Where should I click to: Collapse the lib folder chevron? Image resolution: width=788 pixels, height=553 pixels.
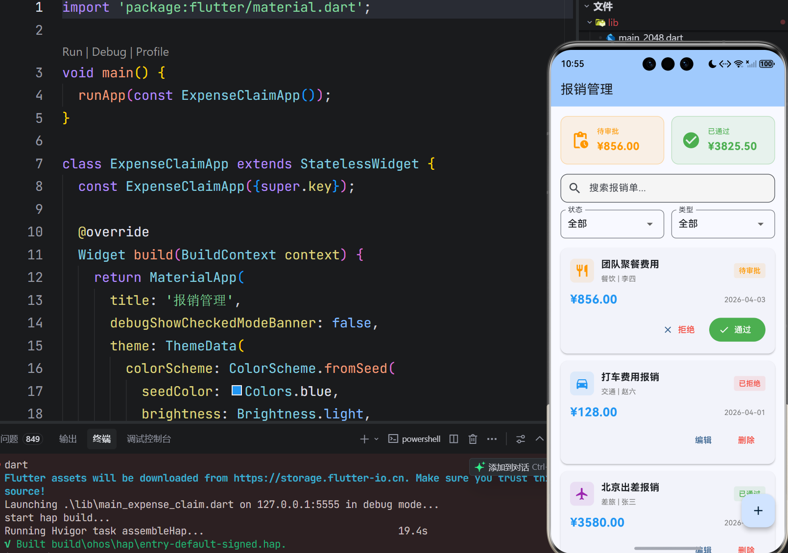[x=590, y=23]
